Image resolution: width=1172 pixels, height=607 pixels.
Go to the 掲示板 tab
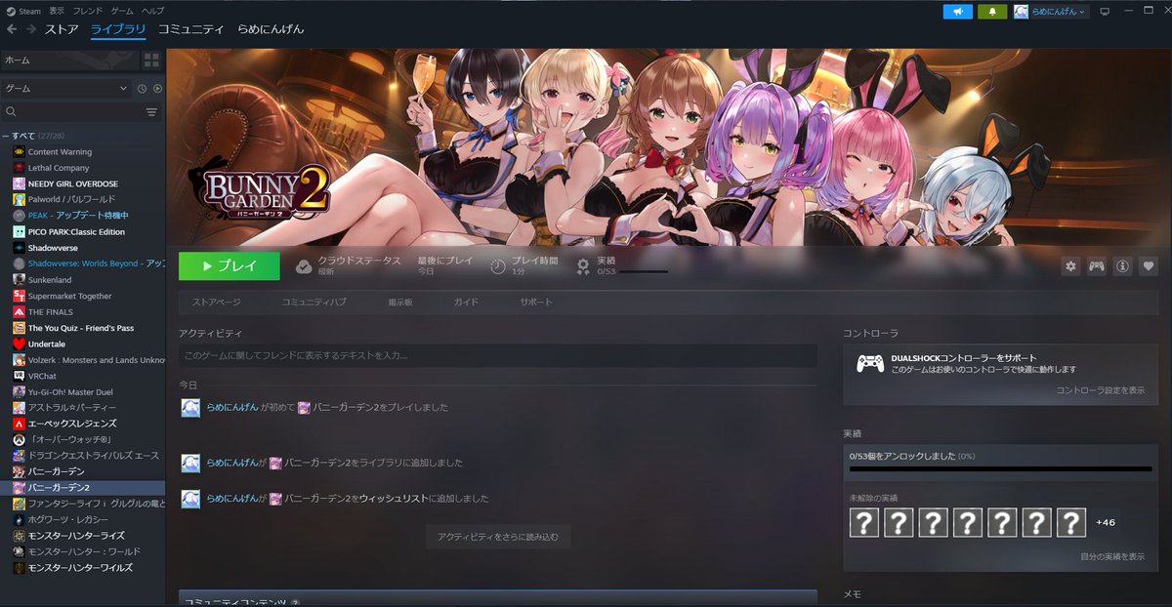[400, 303]
